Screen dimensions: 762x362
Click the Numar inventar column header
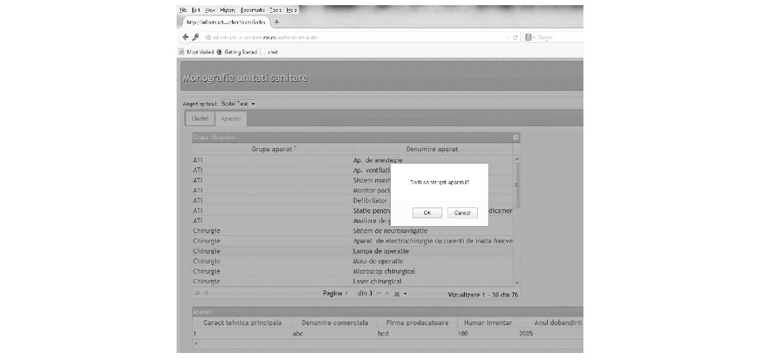(x=487, y=323)
